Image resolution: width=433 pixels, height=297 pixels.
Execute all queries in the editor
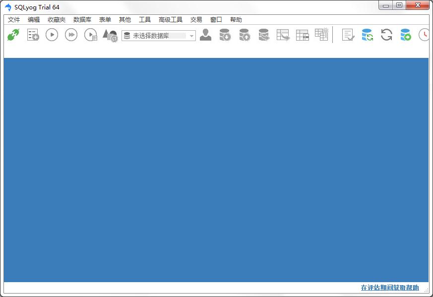tap(70, 35)
